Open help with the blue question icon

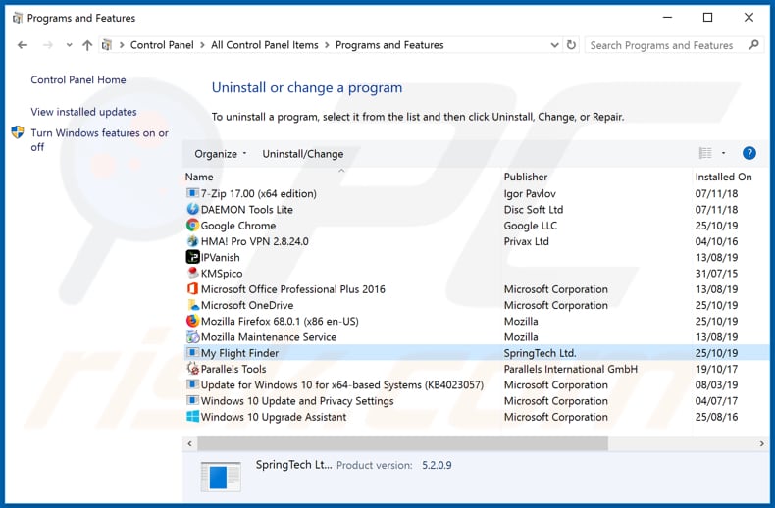[749, 153]
